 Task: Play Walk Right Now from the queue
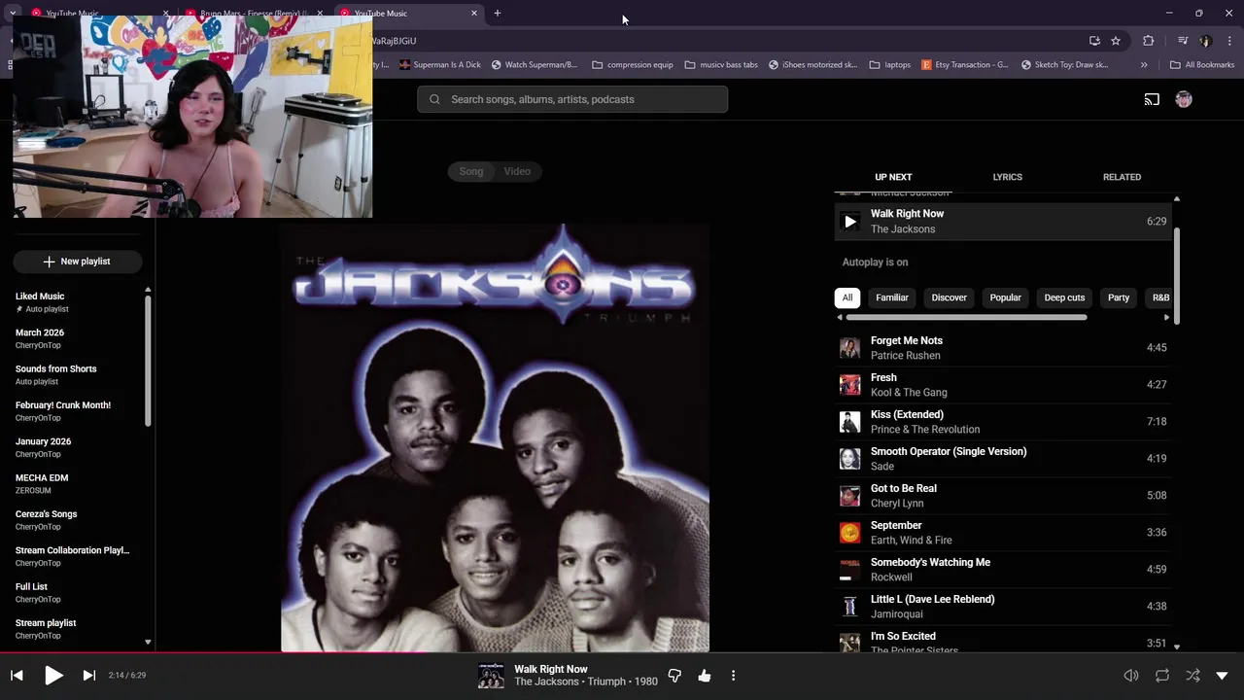(x=849, y=222)
